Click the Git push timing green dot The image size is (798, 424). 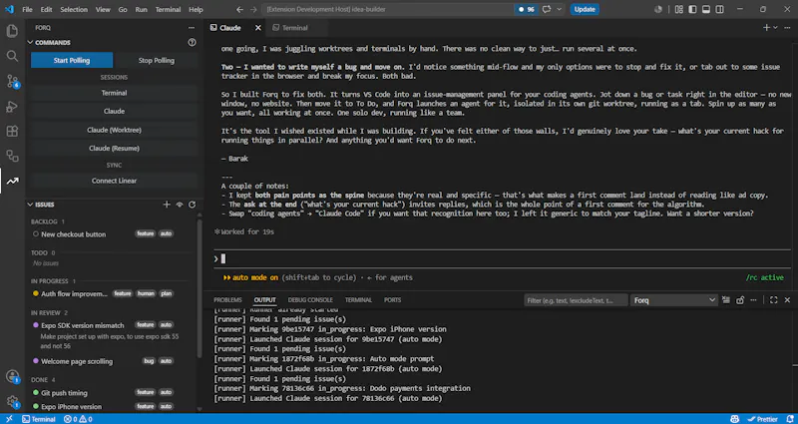click(36, 393)
